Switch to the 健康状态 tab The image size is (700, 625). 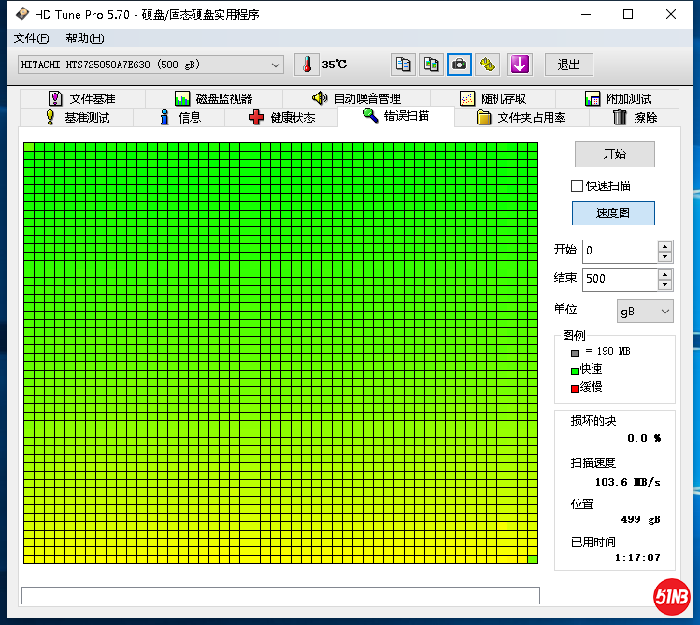point(282,117)
